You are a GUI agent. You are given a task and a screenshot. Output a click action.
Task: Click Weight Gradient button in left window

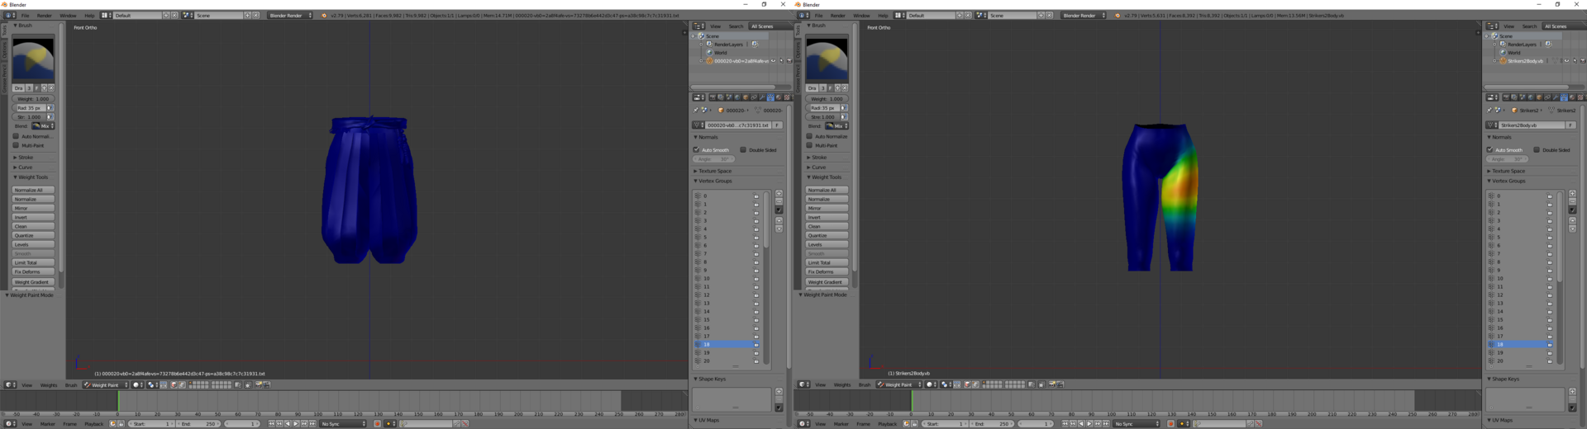point(33,282)
